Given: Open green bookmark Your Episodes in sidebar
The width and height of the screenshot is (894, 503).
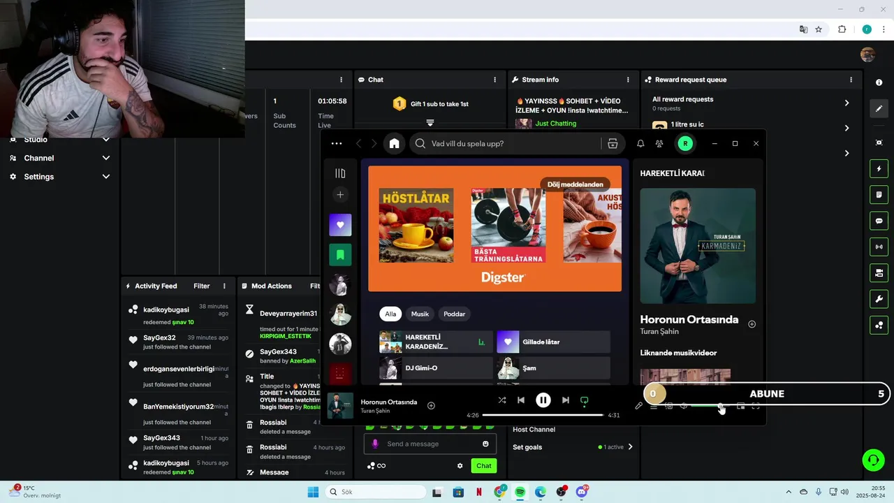Looking at the screenshot, I should [340, 255].
